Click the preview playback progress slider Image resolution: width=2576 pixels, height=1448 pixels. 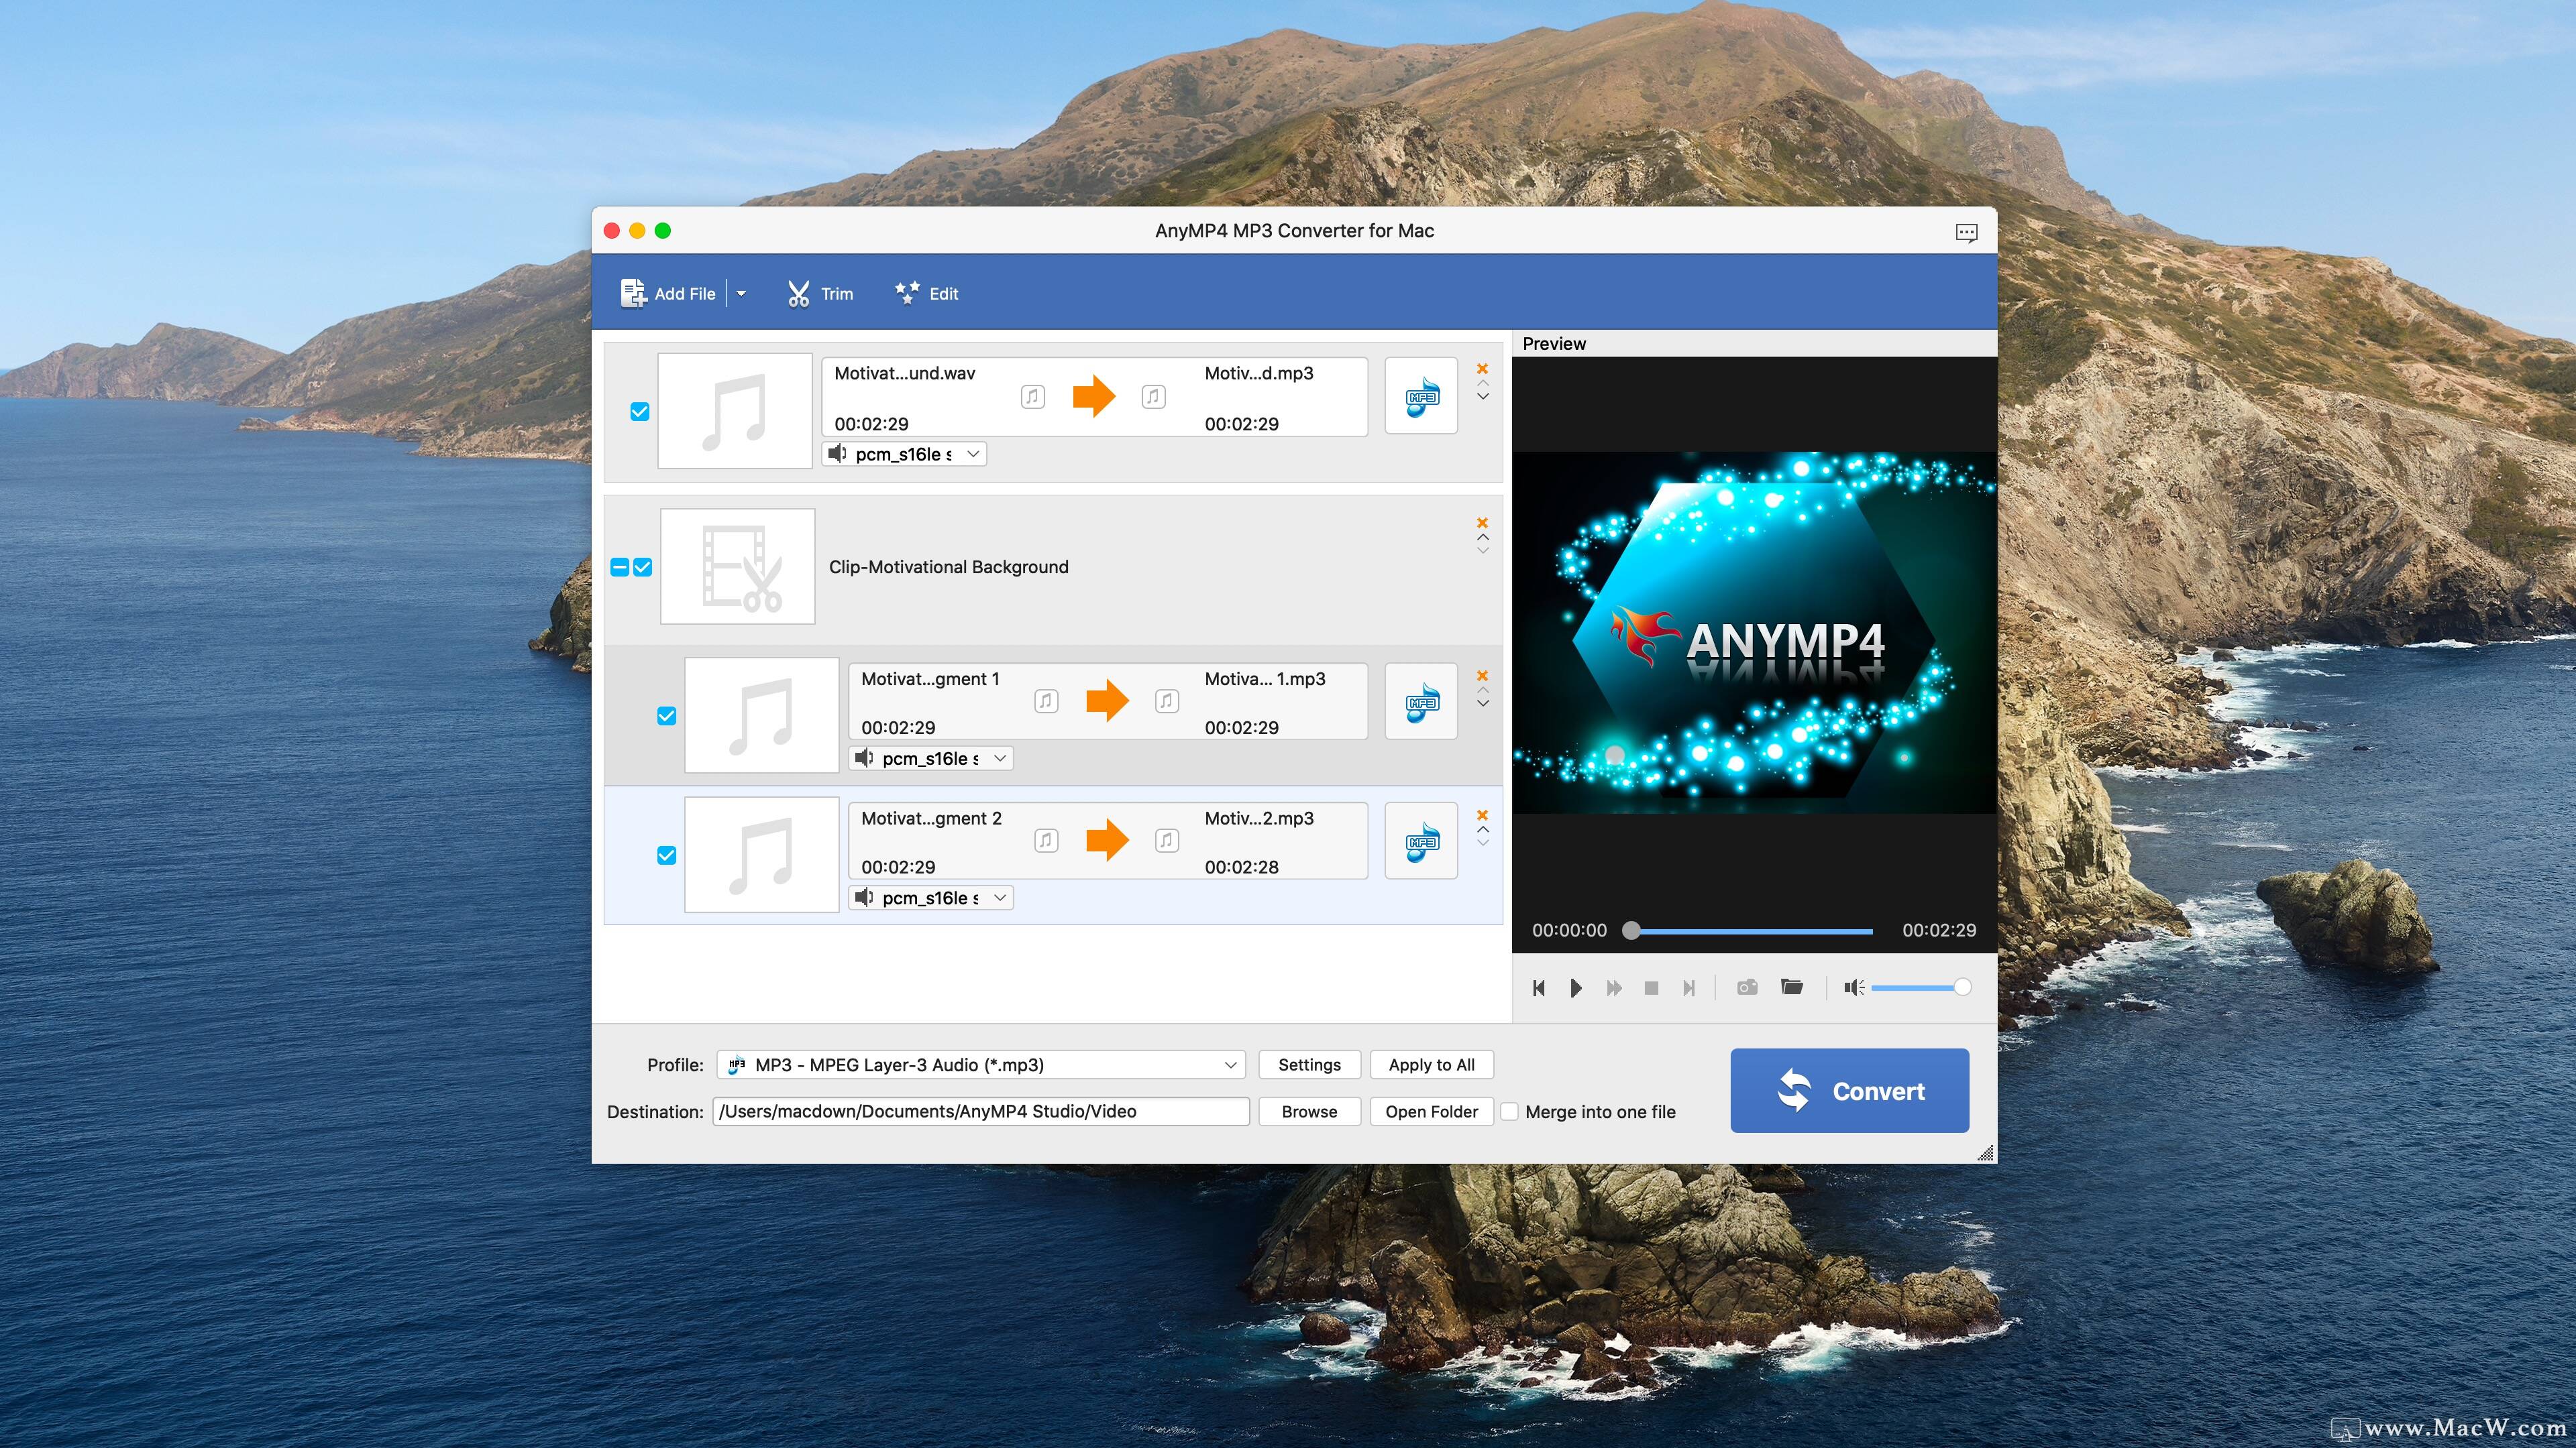(x=1747, y=931)
